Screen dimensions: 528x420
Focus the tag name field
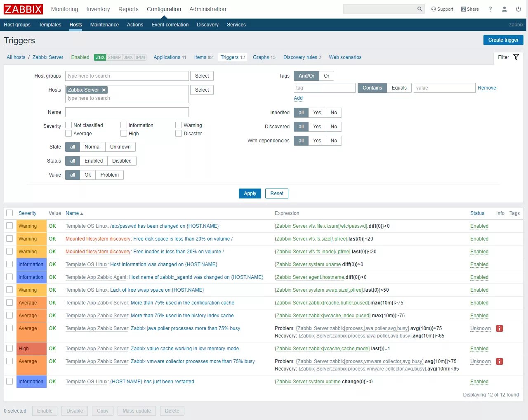pyautogui.click(x=325, y=88)
